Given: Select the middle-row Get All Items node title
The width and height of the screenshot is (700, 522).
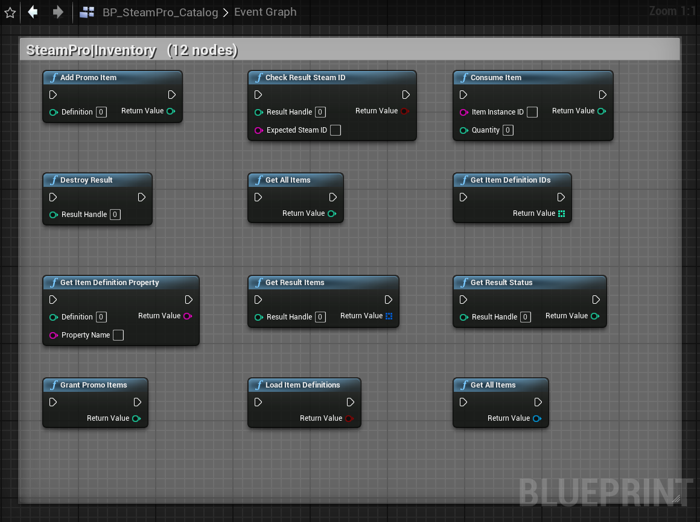Looking at the screenshot, I should [288, 180].
